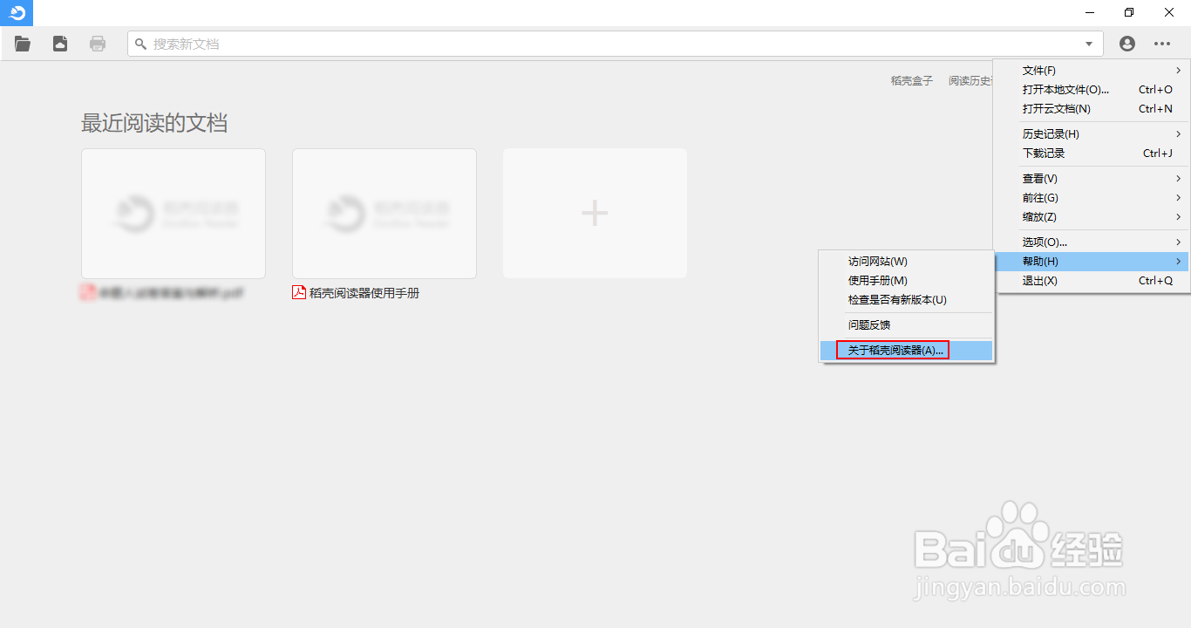Close the reader window
The height and width of the screenshot is (628, 1191).
point(1169,12)
